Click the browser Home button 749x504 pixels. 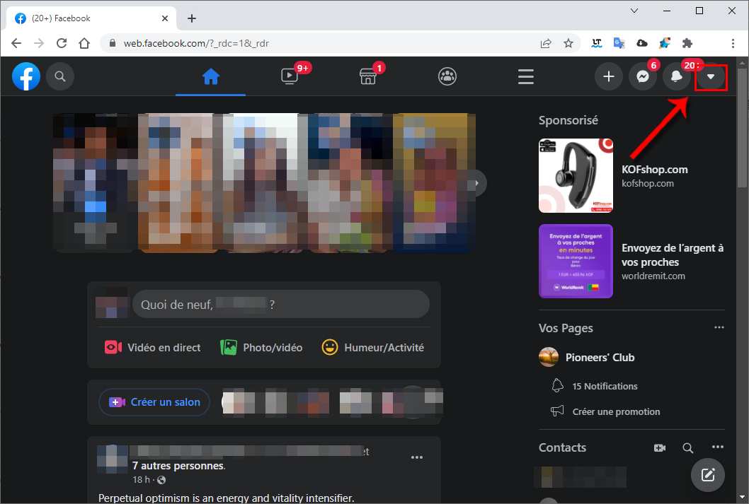[84, 43]
